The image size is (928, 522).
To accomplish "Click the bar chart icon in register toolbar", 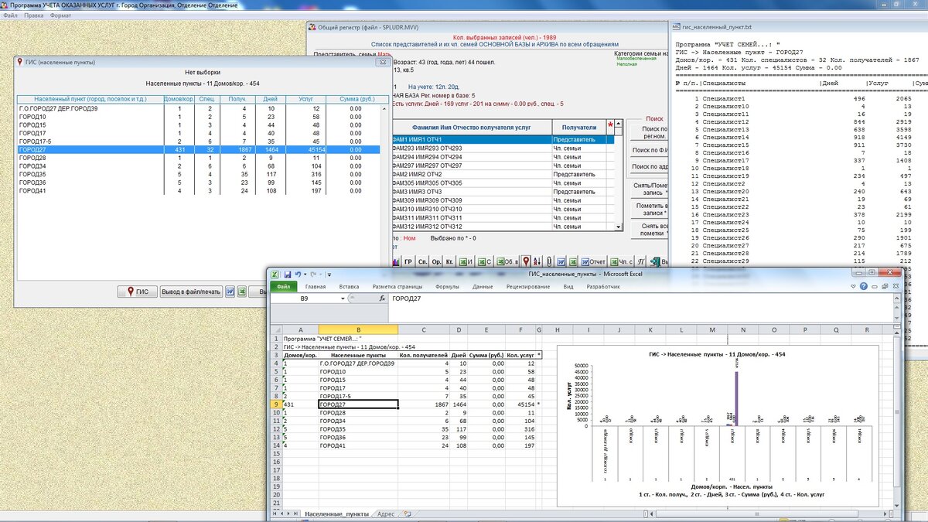I will coord(396,261).
